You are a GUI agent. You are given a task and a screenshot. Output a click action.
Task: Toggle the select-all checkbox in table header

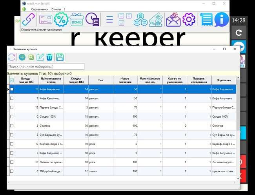11,80
